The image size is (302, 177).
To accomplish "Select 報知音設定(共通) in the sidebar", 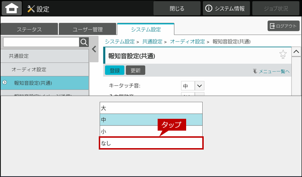I will click(x=45, y=83).
